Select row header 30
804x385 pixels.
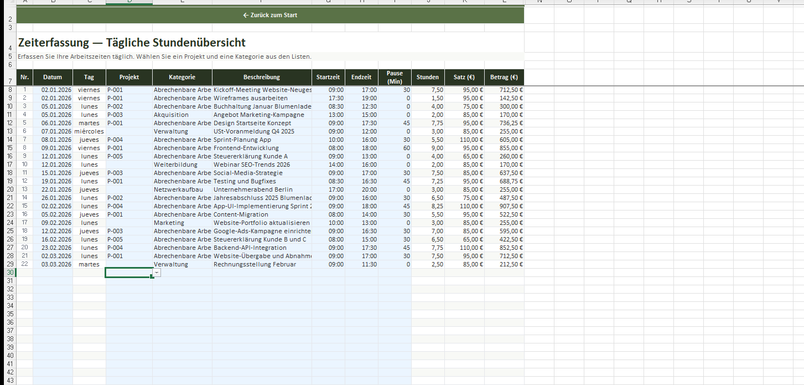9,273
